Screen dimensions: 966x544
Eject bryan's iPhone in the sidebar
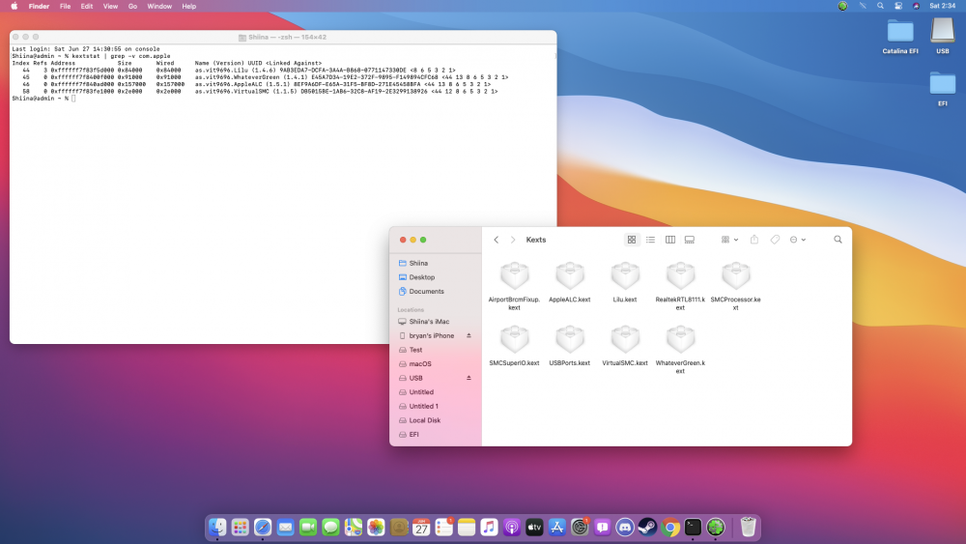coord(469,335)
